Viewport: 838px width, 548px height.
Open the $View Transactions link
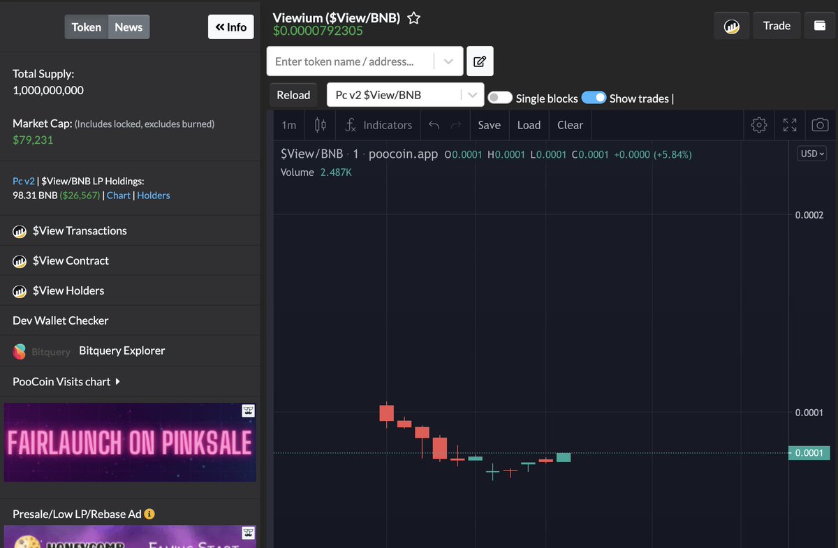coord(80,231)
